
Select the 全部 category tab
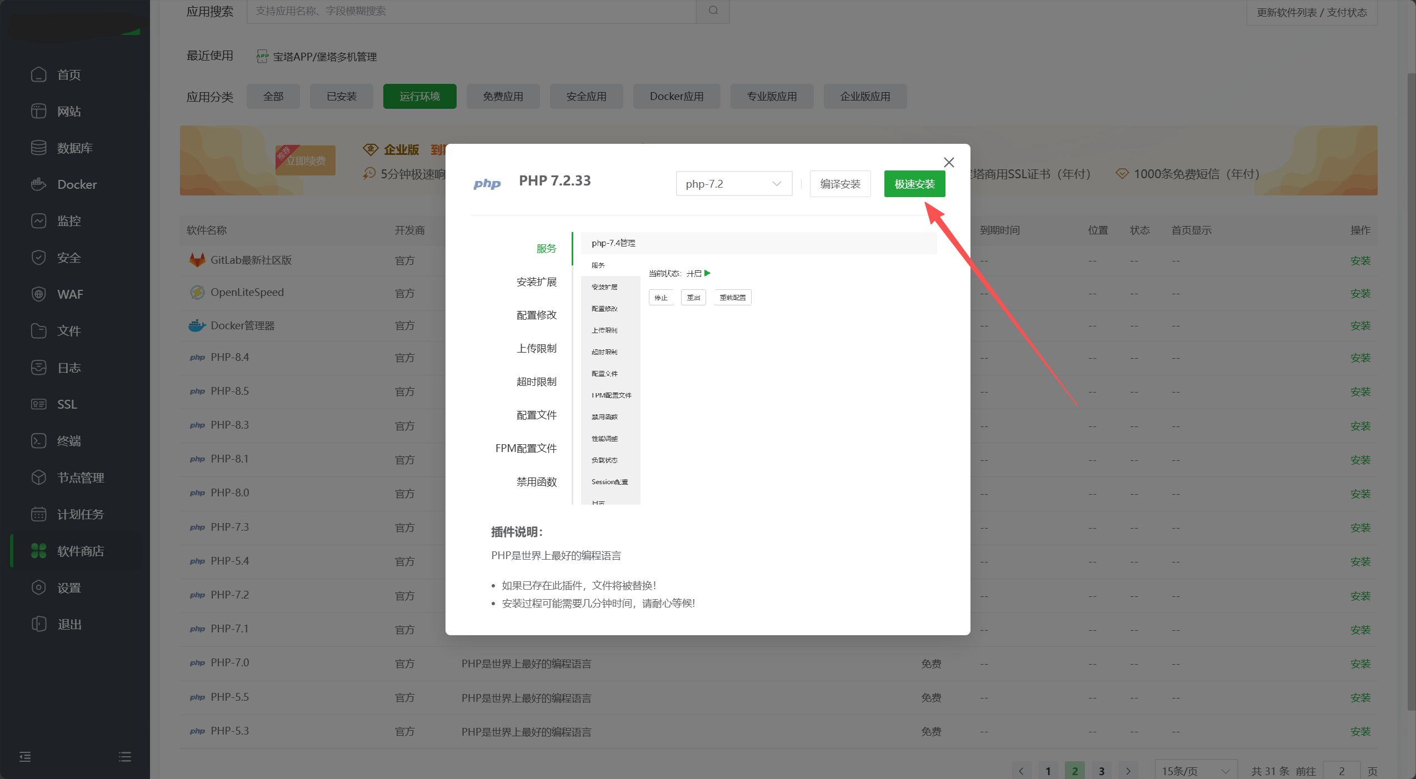click(273, 96)
